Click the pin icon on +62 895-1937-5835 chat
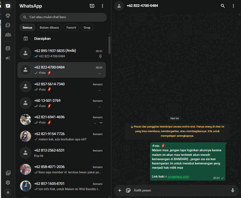This screenshot has height=198, width=241. click(100, 56)
